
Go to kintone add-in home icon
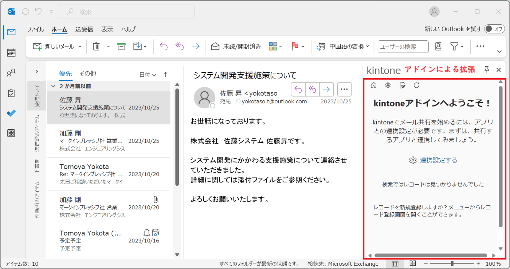point(373,85)
